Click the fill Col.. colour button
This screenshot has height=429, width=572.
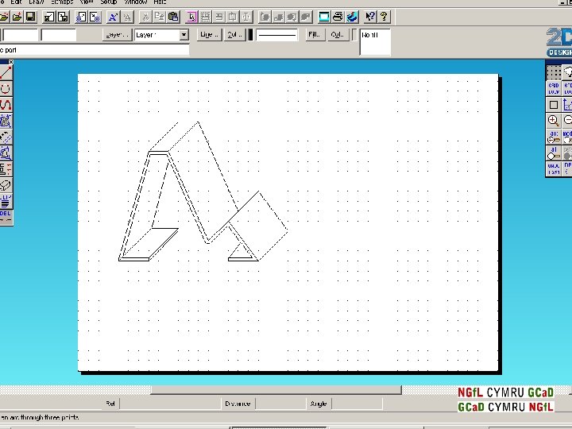(338, 35)
